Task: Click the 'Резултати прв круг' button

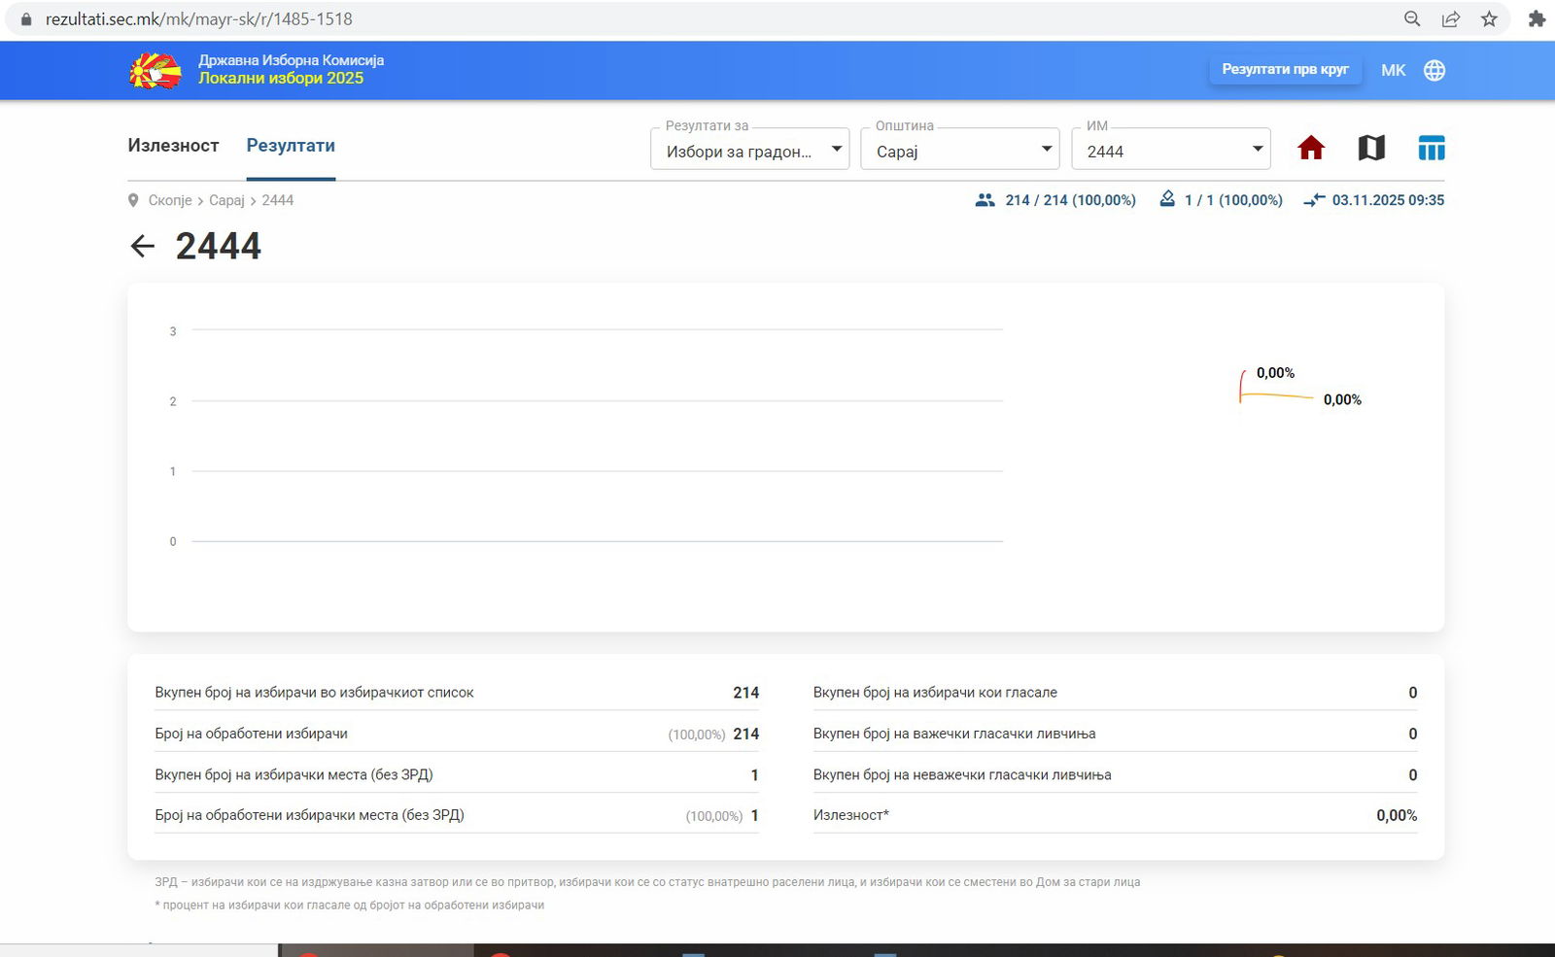Action: [x=1285, y=70]
